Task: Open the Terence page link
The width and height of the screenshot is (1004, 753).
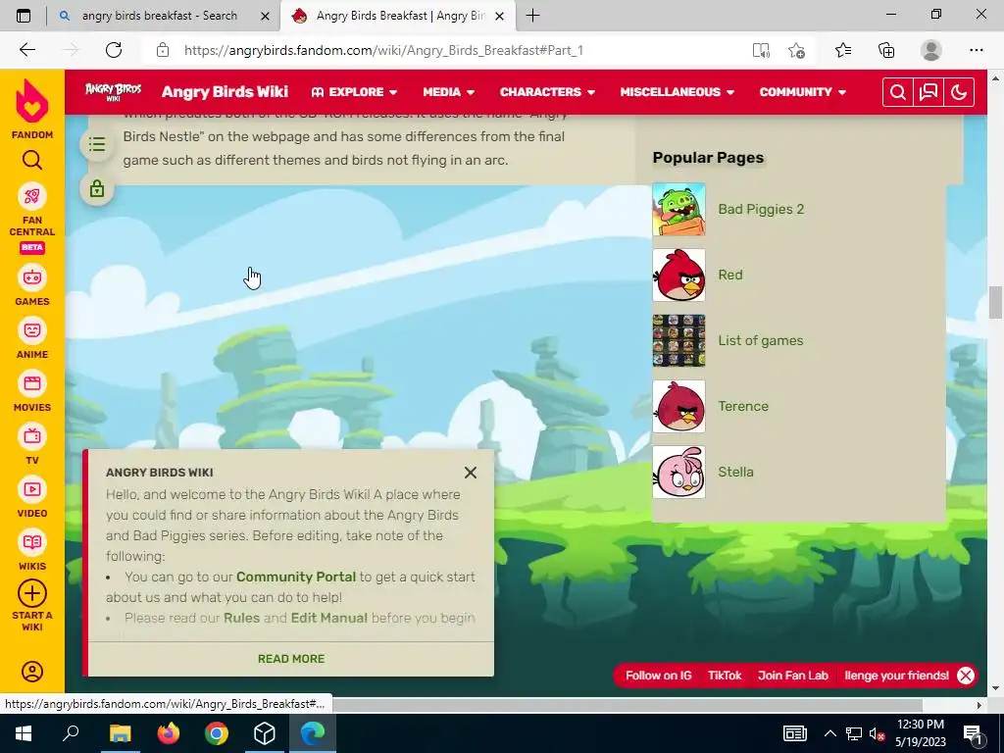Action: point(743,406)
